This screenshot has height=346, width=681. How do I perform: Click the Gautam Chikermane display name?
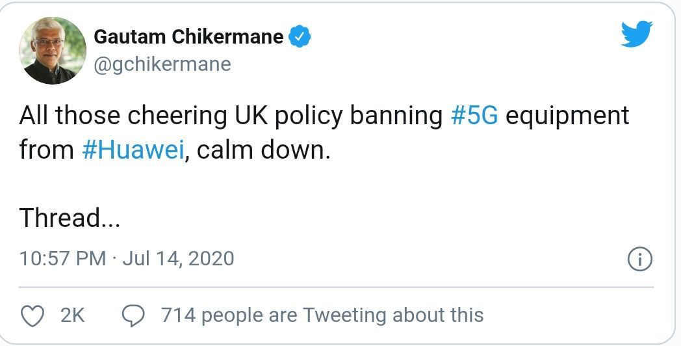188,37
